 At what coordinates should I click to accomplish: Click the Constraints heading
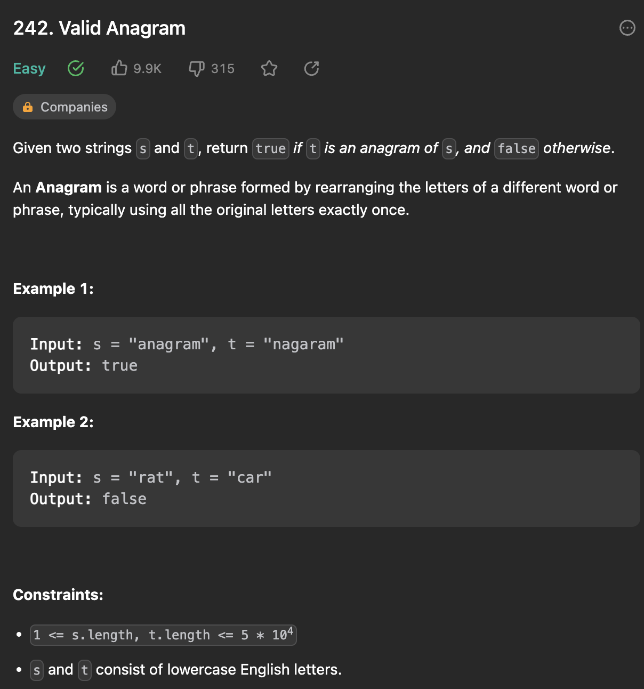58,595
